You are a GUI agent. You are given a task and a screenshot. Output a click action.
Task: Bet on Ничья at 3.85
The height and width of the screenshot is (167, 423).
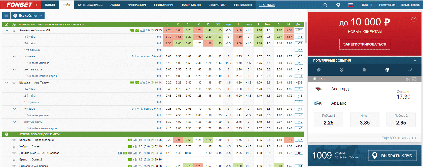365,120
